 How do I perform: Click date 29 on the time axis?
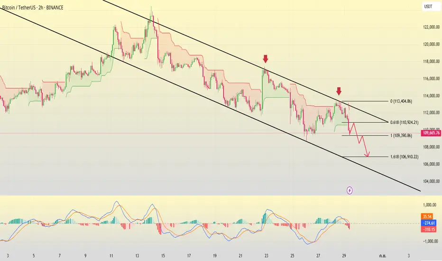point(344,256)
